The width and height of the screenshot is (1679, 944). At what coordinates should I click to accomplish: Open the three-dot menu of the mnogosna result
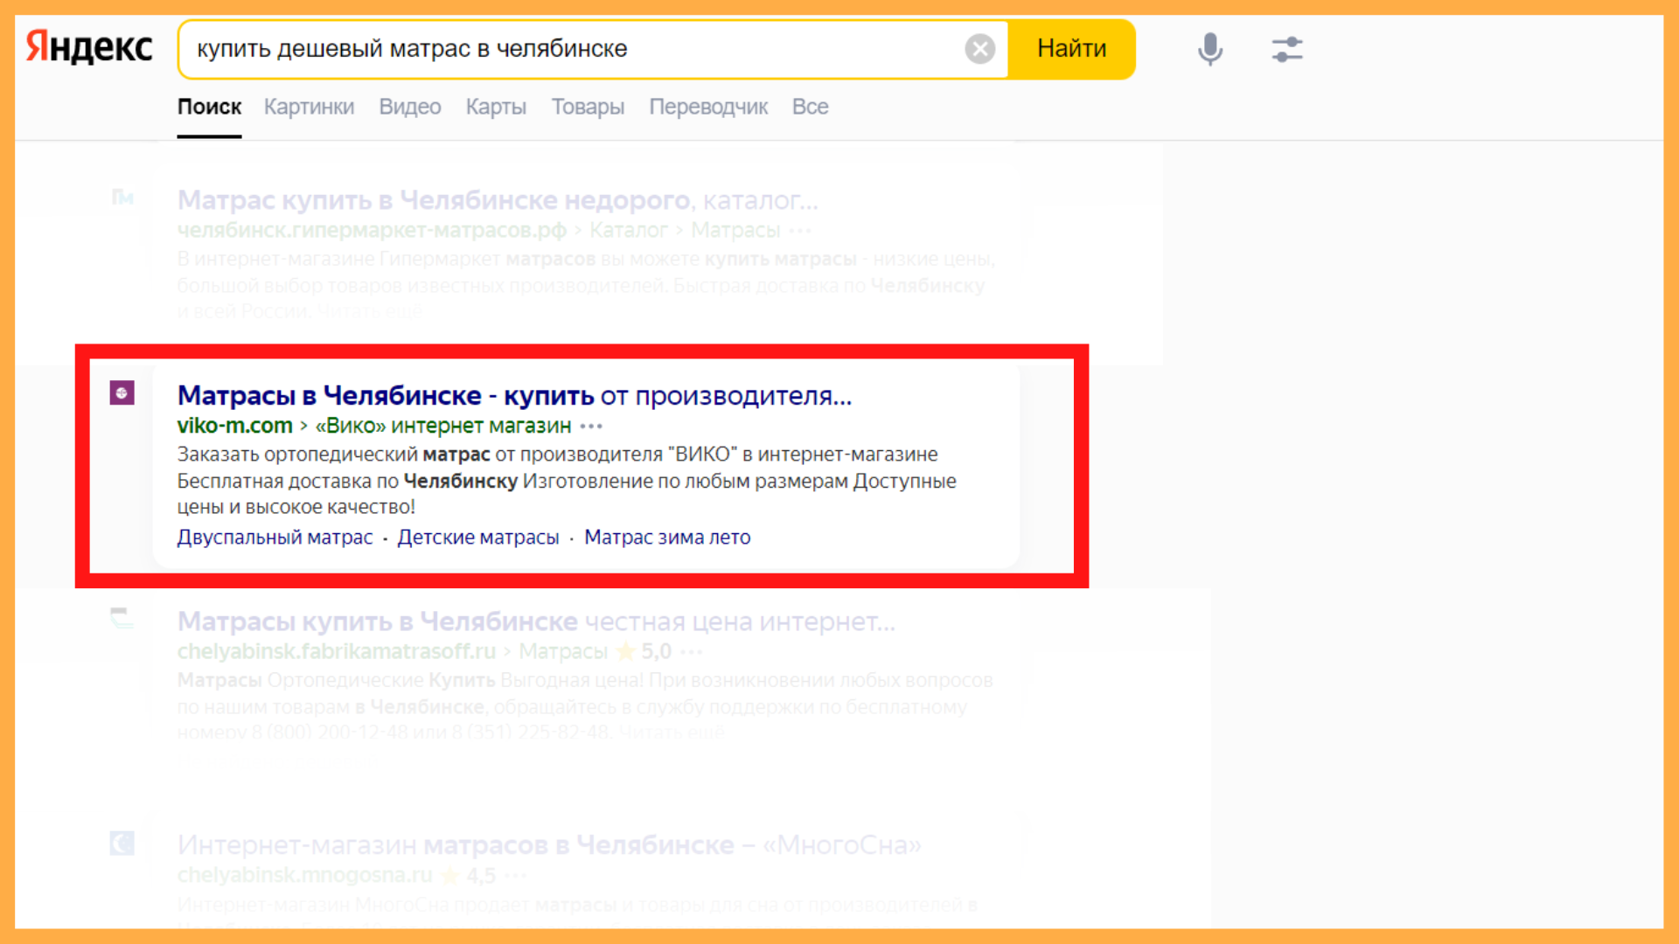(516, 876)
